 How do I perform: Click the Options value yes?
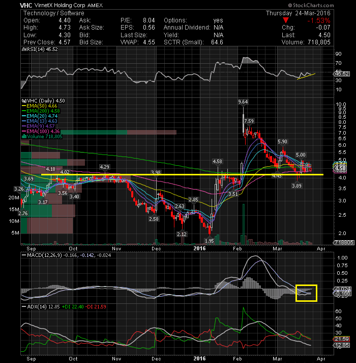click(x=218, y=20)
